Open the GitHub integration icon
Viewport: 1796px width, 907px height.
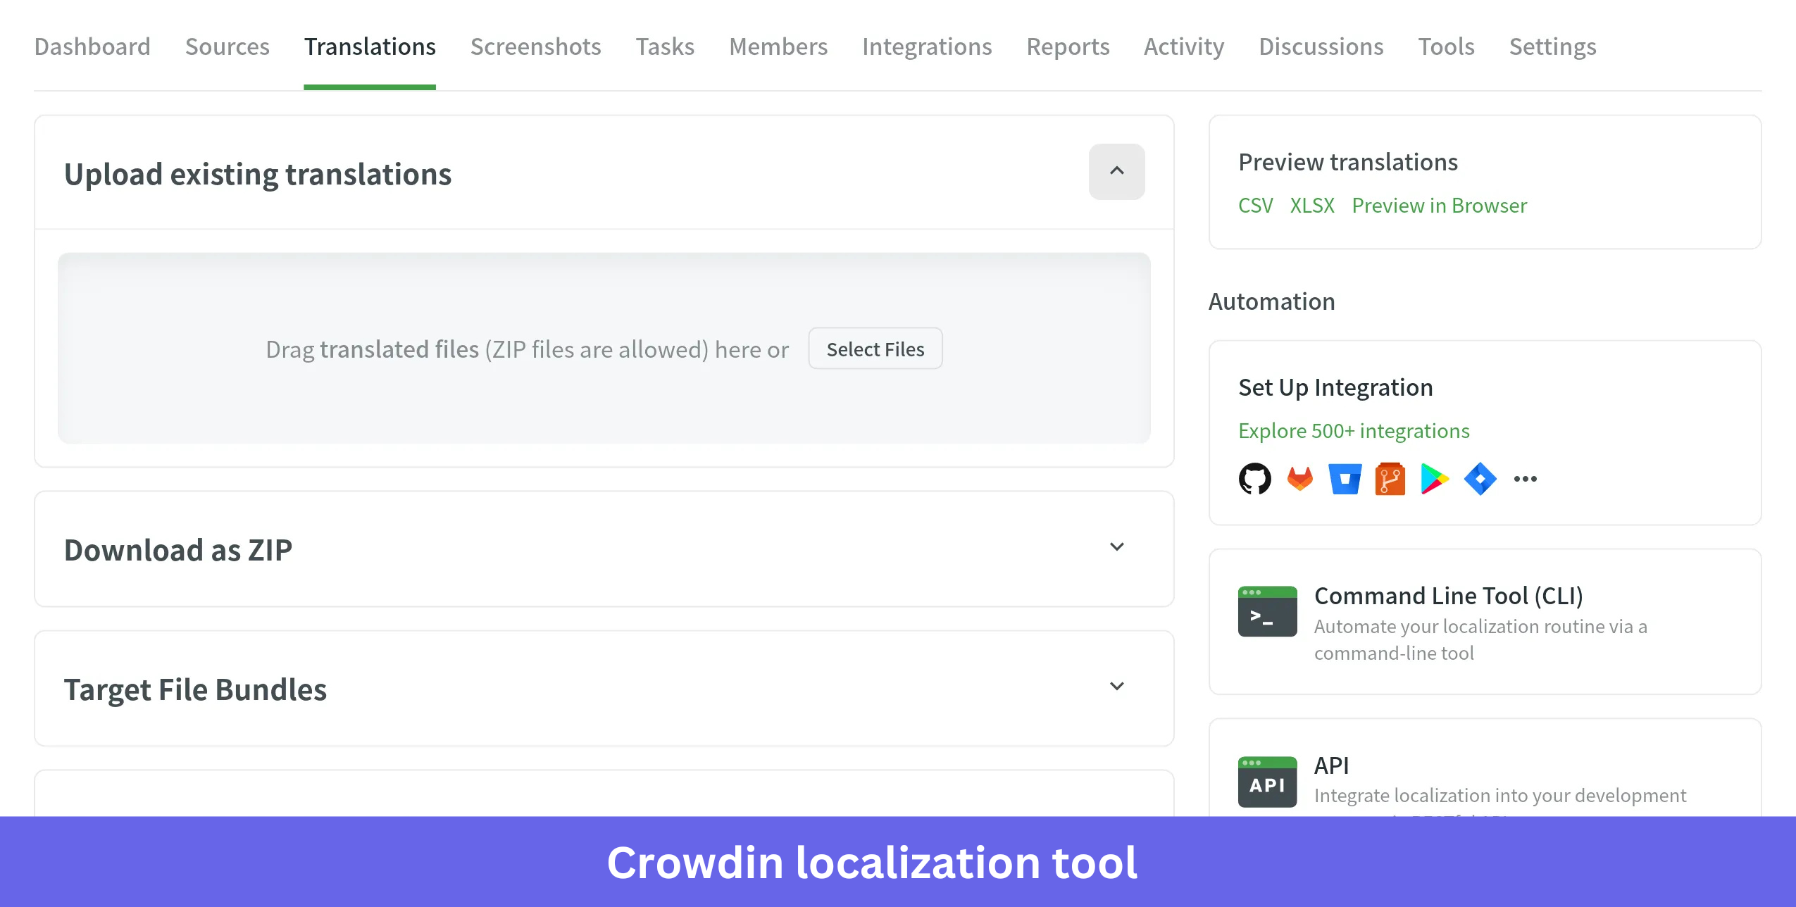click(1255, 479)
